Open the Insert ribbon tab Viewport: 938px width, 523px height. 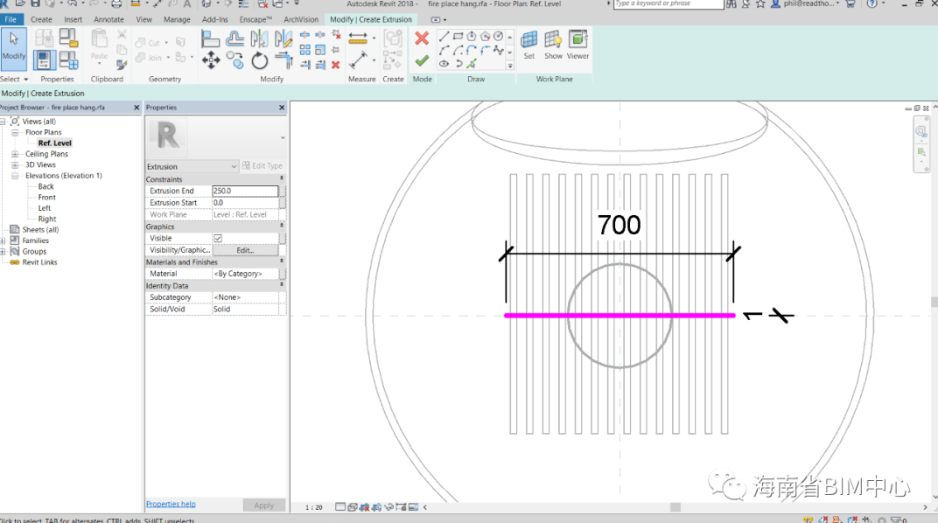click(73, 19)
